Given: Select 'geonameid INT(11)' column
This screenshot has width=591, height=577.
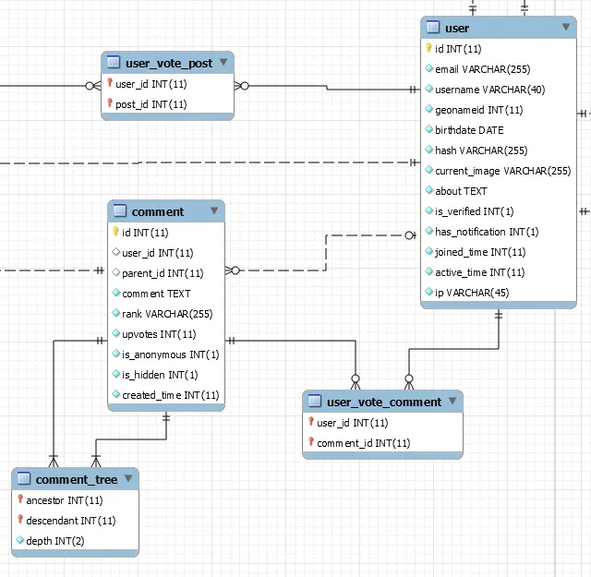Looking at the screenshot, I should tap(478, 110).
